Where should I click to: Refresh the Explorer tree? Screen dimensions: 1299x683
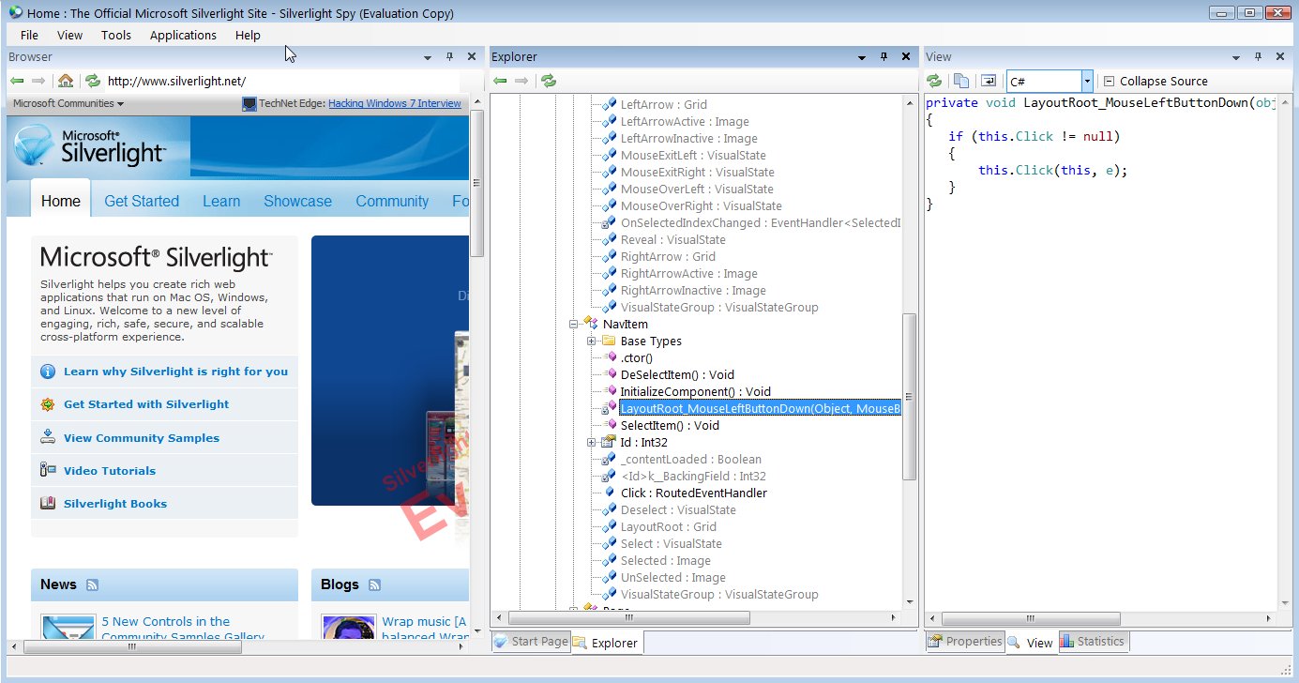(x=549, y=81)
